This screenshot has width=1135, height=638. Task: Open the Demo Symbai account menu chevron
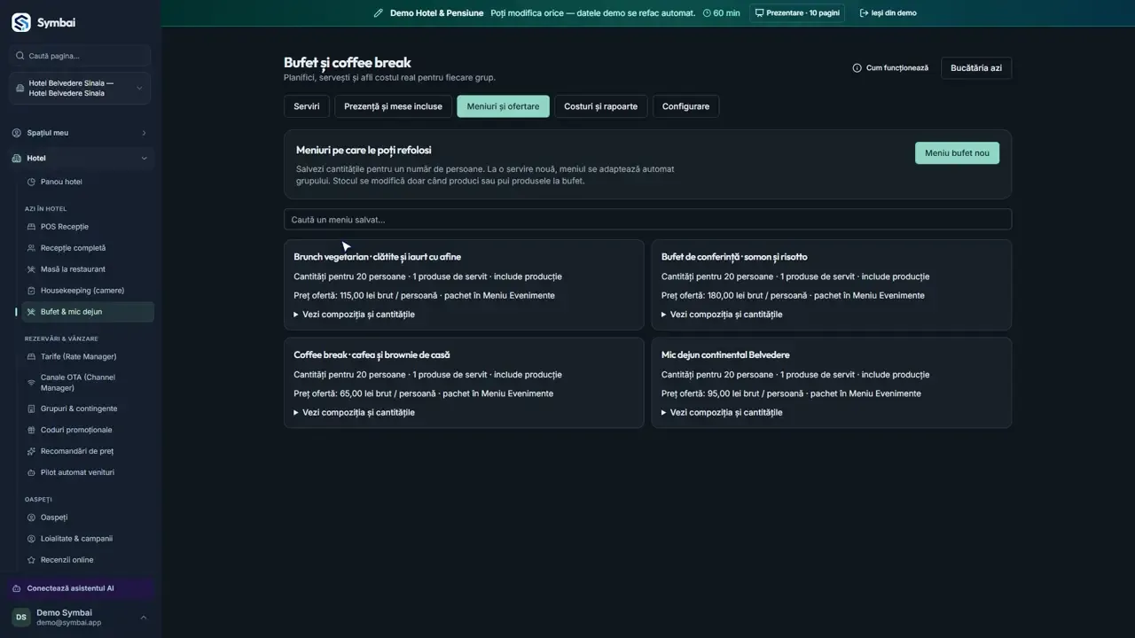point(144,618)
